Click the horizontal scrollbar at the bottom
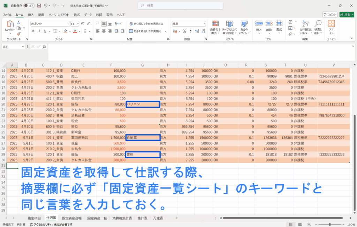The height and width of the screenshot is (227, 357). point(283,218)
